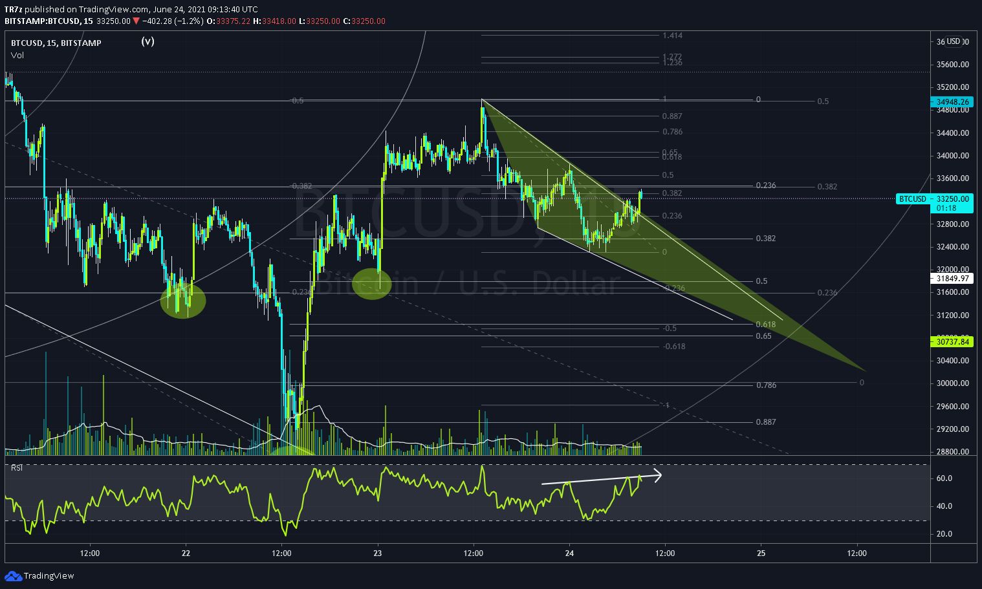Click date label 23 on time axis
The height and width of the screenshot is (589, 982).
(378, 553)
